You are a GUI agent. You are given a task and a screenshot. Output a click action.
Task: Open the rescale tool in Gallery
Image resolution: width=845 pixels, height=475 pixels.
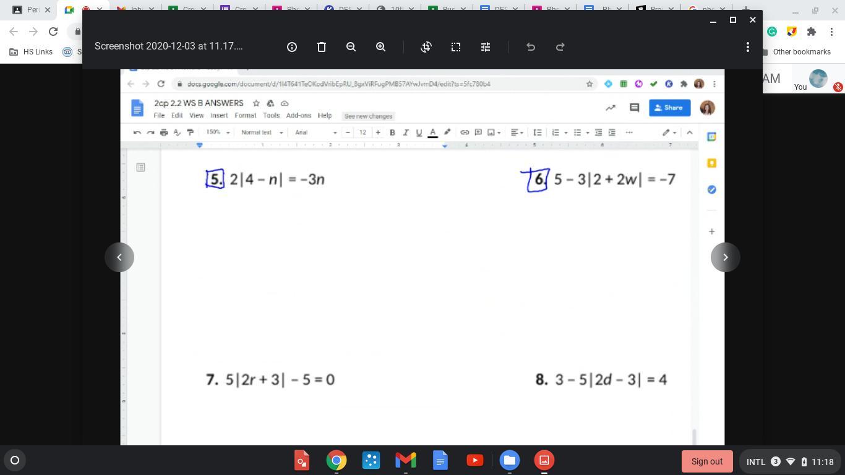point(456,47)
